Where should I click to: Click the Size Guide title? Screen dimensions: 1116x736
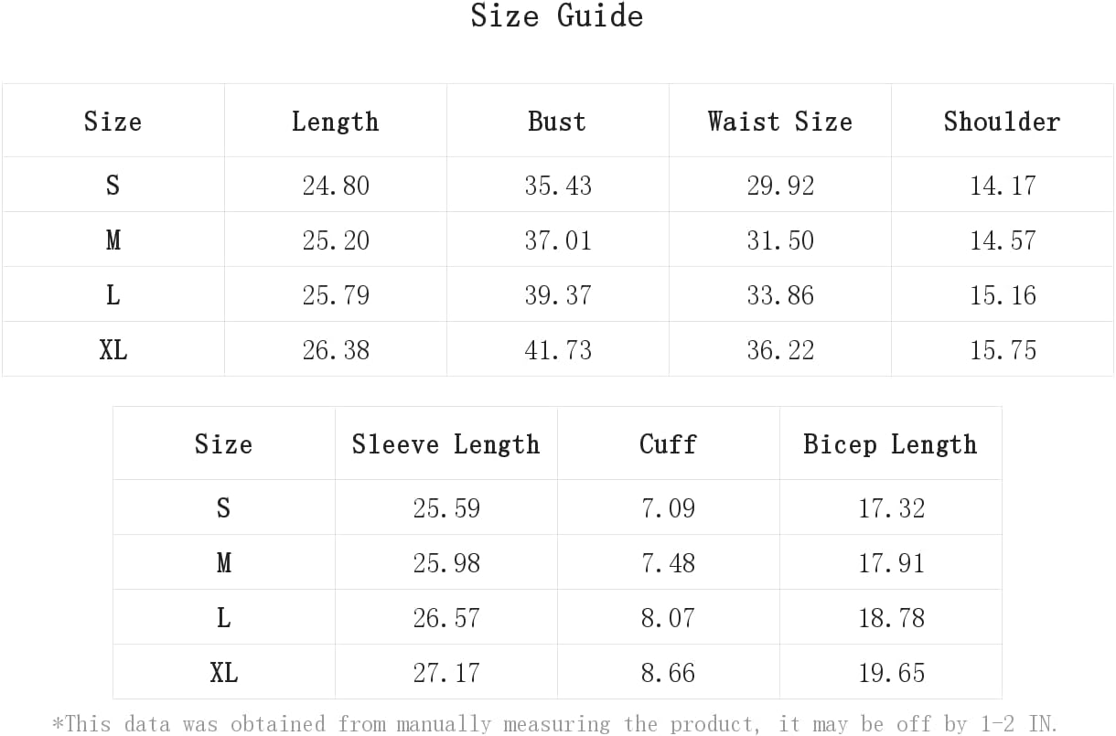557,16
